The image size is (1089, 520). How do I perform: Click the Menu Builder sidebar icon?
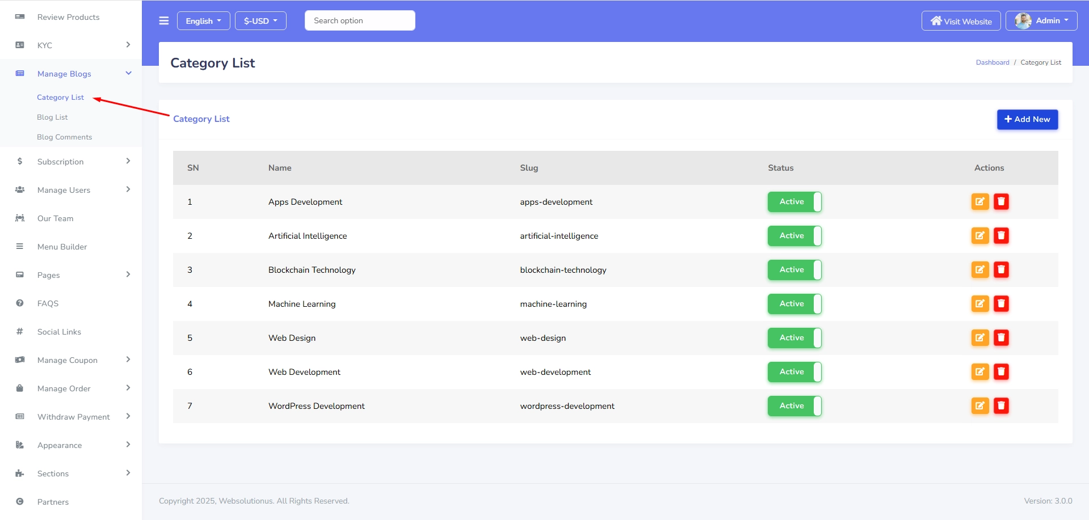(20, 246)
